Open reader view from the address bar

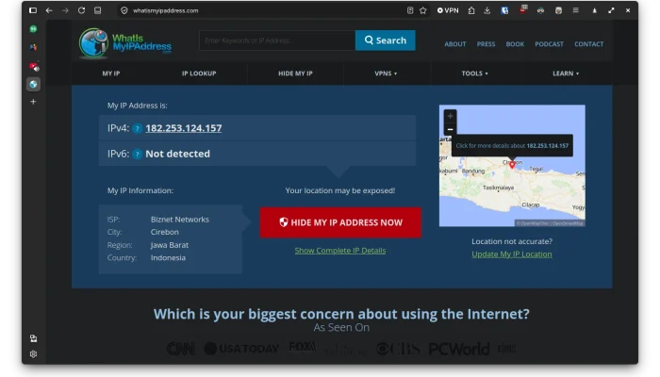[x=410, y=10]
